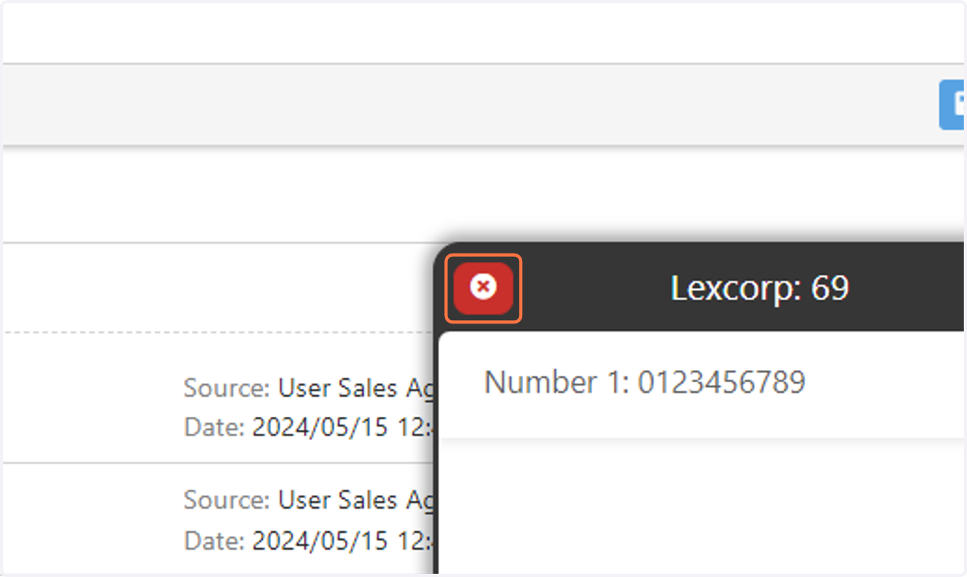Select Number 1: 0123456789 entry
Viewport: 967px width, 577px height.
coord(645,382)
